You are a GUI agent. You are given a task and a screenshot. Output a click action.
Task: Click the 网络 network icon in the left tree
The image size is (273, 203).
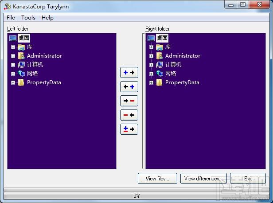coord(21,74)
